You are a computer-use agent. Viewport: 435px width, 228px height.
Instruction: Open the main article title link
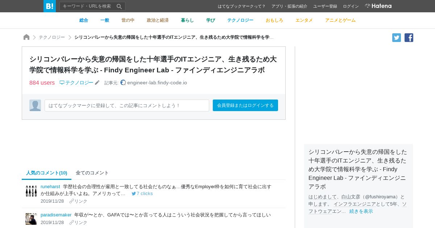(153, 64)
